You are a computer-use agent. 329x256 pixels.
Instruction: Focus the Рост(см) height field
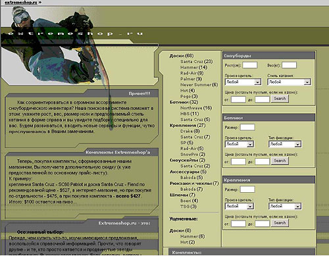coord(250,65)
